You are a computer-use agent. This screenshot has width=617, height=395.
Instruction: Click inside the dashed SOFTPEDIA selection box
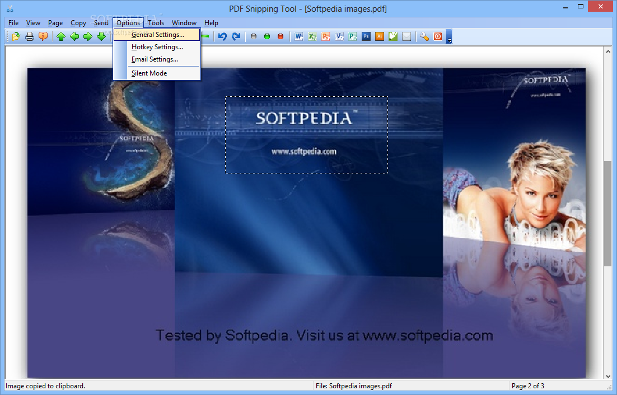[x=306, y=135]
